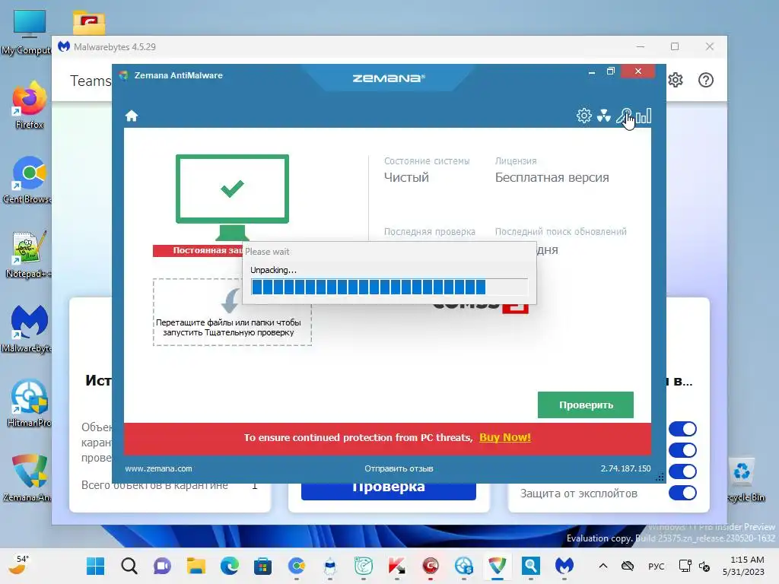
Task: Click the Чистый system status text
Action: (x=406, y=177)
